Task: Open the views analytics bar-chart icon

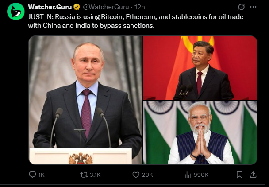Action: click(x=187, y=175)
